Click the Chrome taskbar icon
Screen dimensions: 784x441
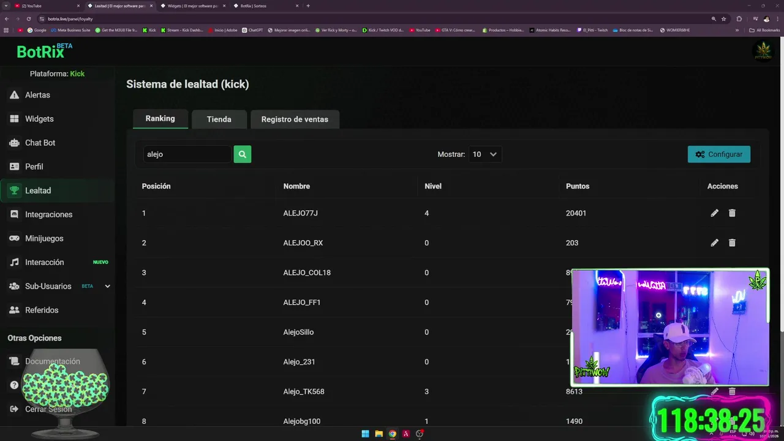click(x=392, y=434)
